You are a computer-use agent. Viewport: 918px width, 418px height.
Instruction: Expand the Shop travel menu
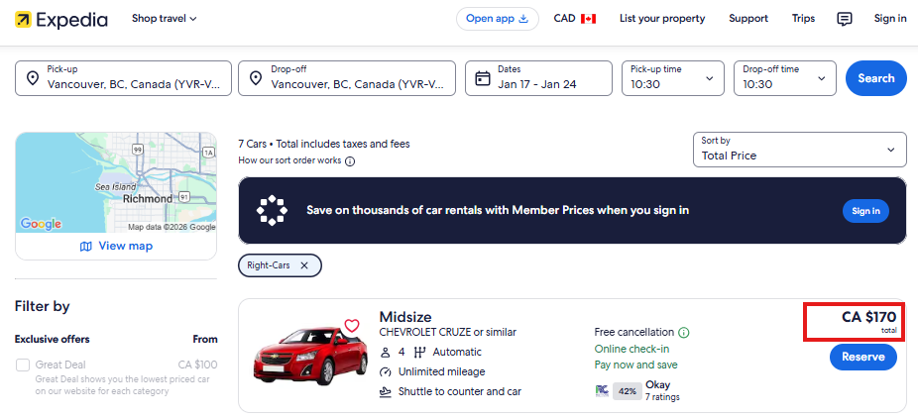point(165,19)
